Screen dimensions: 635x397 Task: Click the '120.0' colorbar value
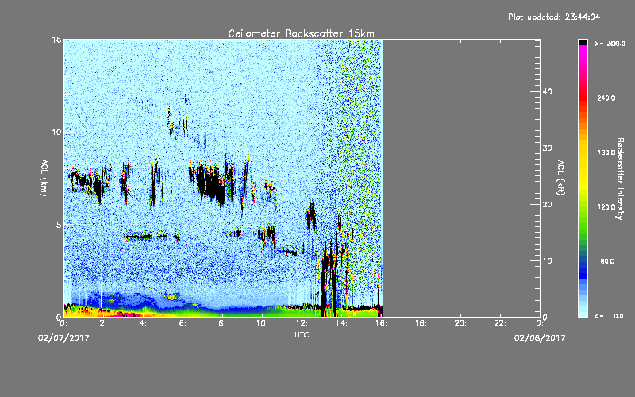click(x=606, y=207)
